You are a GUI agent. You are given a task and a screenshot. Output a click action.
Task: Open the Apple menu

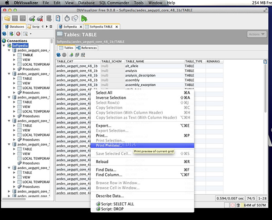coord(7,3)
